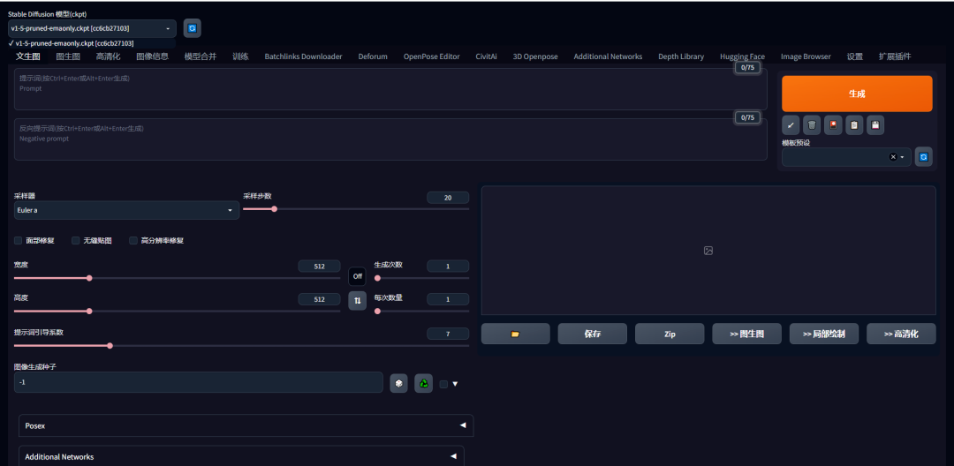The width and height of the screenshot is (954, 466).
Task: Enable the 面部修复 checkbox
Action: click(19, 240)
